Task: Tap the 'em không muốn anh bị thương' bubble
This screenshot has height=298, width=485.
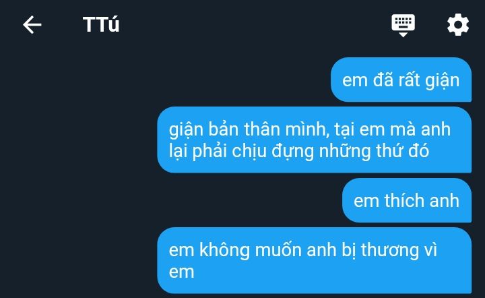Action: coord(315,260)
